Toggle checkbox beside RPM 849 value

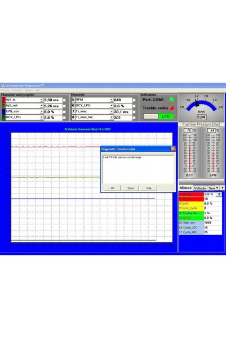coord(134,100)
